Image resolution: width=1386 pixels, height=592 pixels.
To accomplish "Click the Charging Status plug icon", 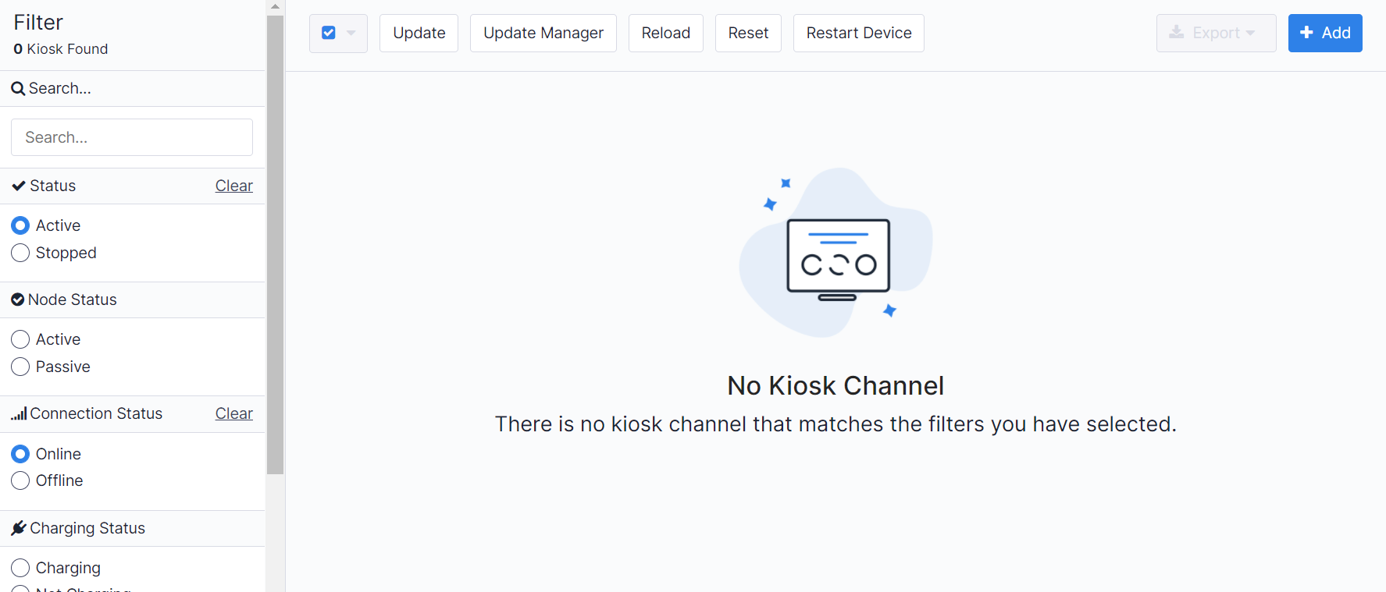I will coord(19,528).
